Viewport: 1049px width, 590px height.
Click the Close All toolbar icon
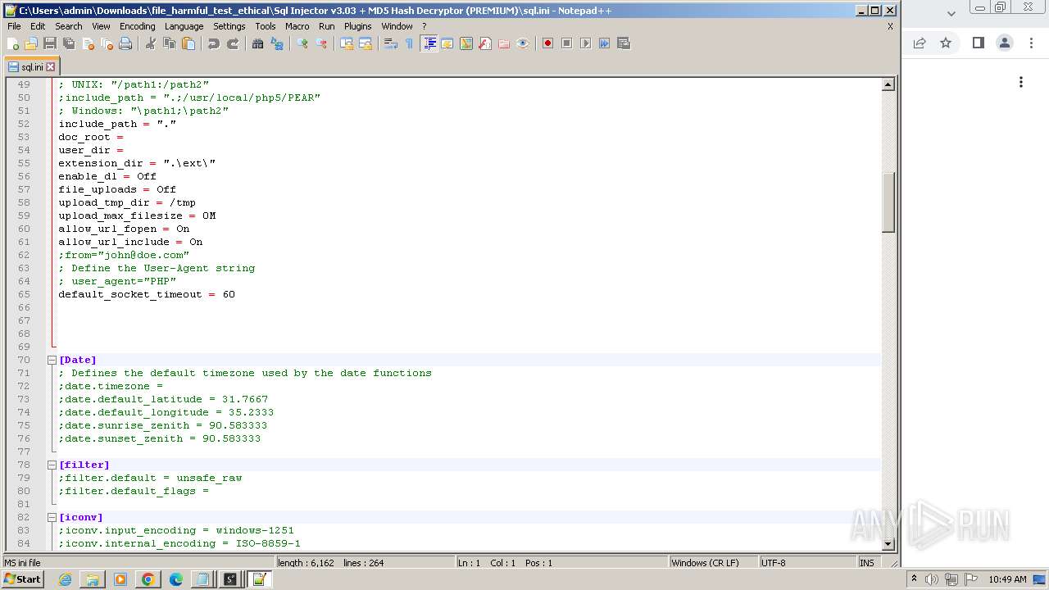point(107,43)
